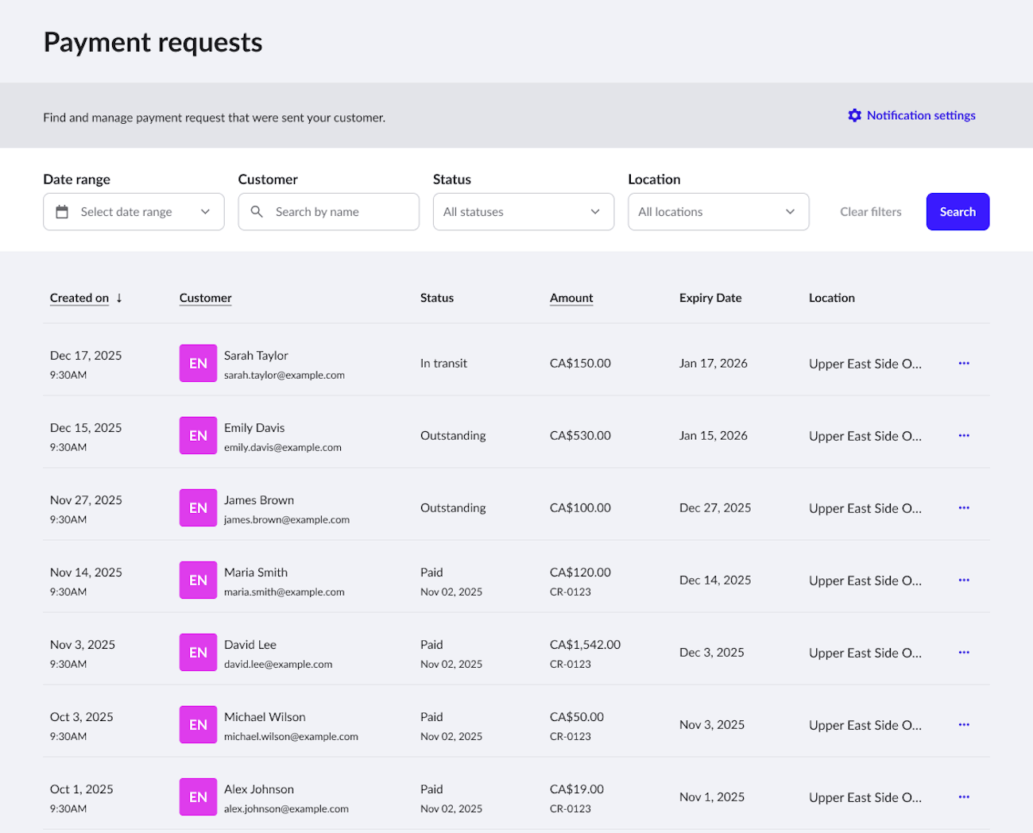Click the Location column header
Image resolution: width=1033 pixels, height=833 pixels.
pos(832,298)
